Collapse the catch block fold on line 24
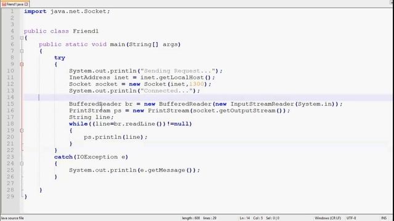This screenshot has width=394, height=221. tap(22, 164)
